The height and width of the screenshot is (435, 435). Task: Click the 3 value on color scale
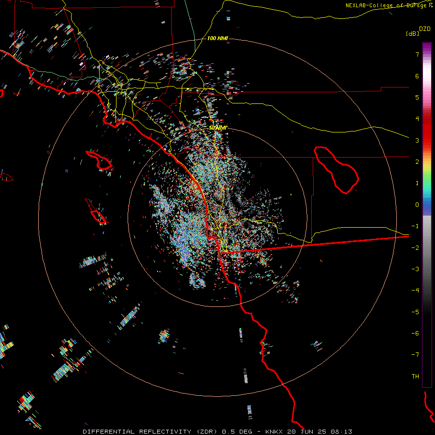click(417, 140)
